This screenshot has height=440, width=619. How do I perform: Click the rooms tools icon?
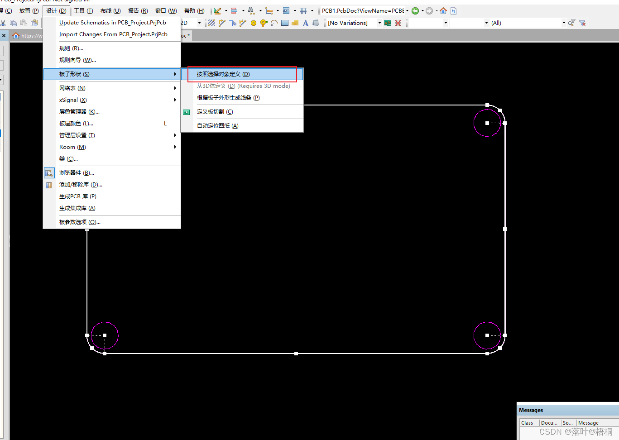point(286,11)
